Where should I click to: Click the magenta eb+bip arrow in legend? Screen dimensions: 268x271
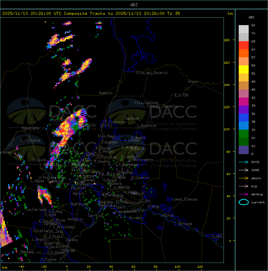click(244, 194)
